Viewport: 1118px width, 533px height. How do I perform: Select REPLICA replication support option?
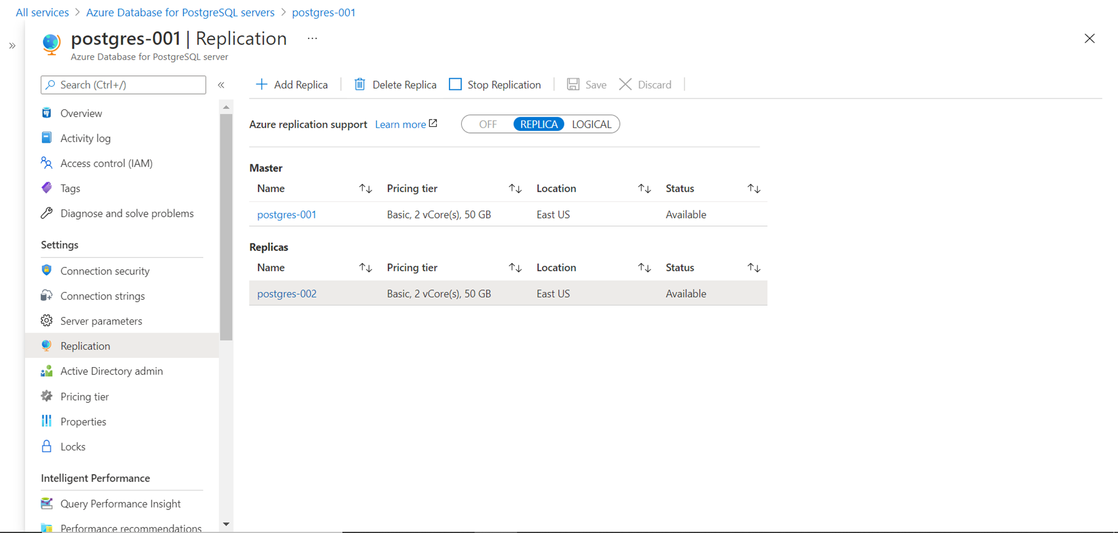point(539,124)
